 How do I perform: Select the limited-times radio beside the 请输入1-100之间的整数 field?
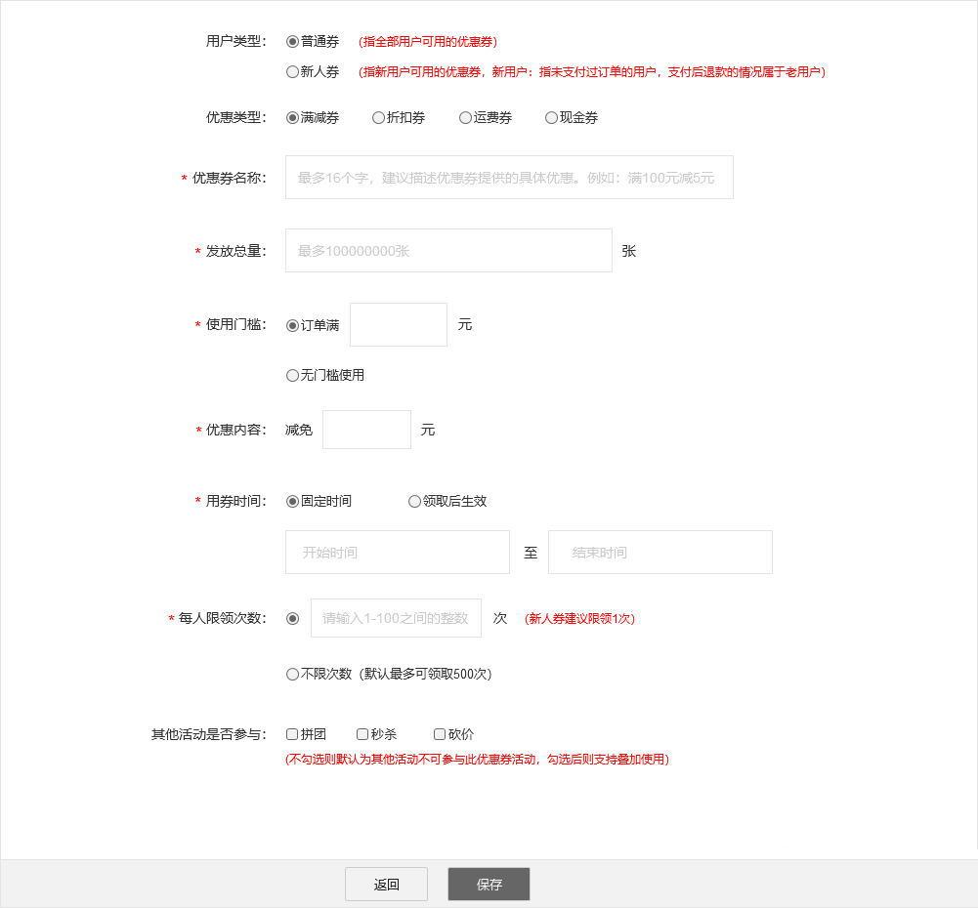click(292, 619)
